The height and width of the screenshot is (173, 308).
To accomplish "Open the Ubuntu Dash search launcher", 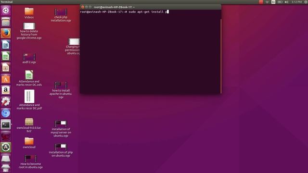I will point(6,10).
